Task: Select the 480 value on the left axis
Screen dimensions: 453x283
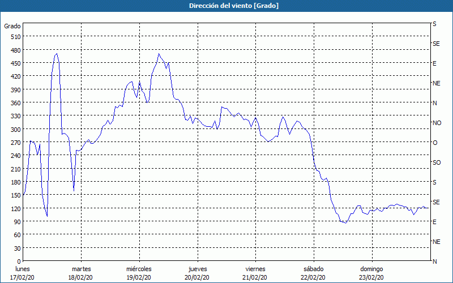Action: point(16,50)
